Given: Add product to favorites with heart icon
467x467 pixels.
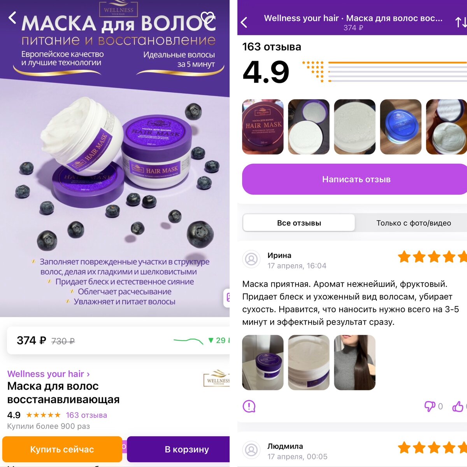Looking at the screenshot, I should click(208, 18).
